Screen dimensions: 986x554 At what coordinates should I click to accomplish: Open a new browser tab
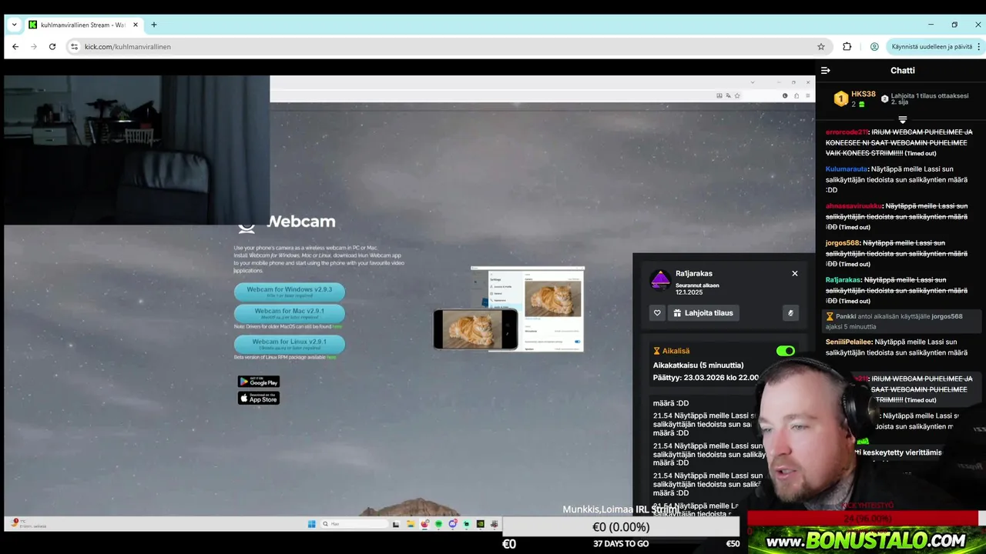[154, 25]
